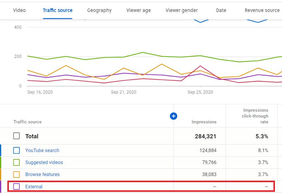
Task: Open the External traffic source link
Action: click(34, 187)
